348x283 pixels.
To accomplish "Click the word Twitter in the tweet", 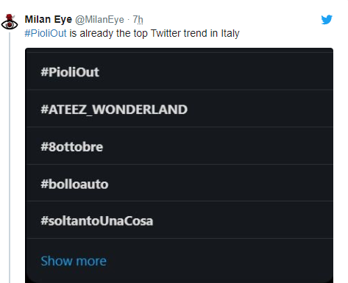I will (166, 33).
